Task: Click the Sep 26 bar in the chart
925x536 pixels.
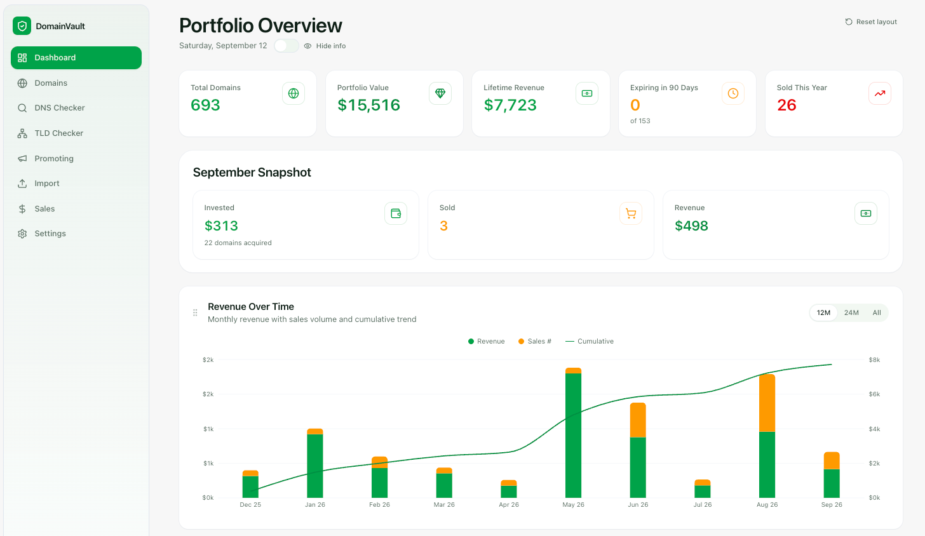Action: (832, 475)
